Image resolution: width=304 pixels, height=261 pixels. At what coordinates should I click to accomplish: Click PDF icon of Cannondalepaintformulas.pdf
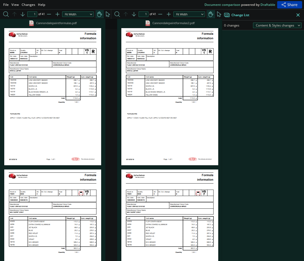pyautogui.click(x=31, y=23)
